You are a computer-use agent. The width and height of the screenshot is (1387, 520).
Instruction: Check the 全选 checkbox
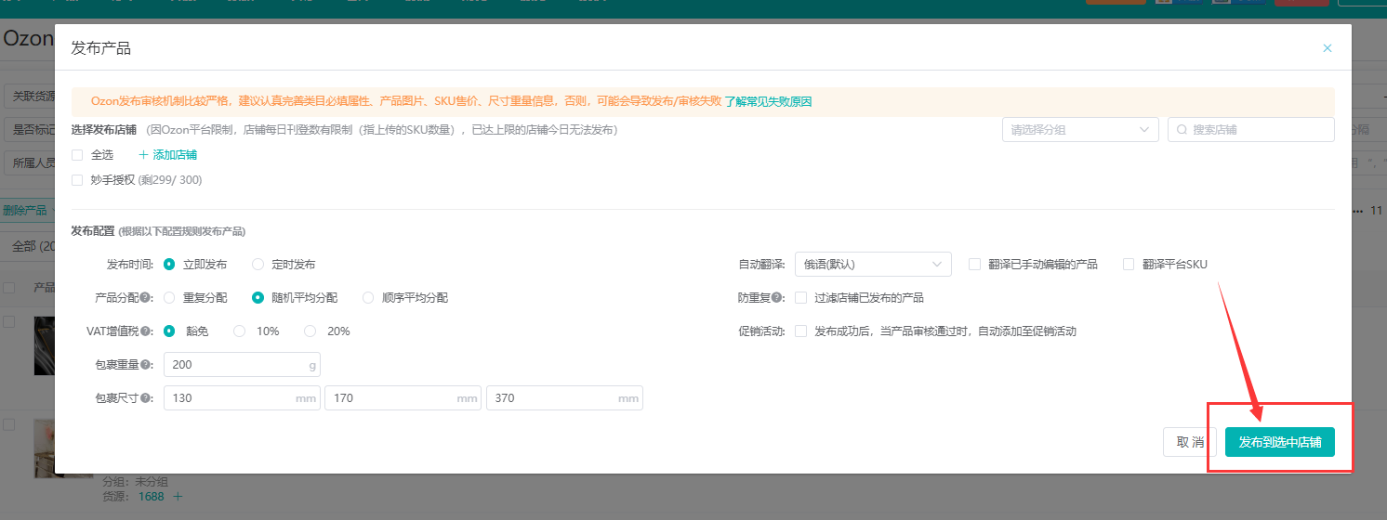point(77,155)
